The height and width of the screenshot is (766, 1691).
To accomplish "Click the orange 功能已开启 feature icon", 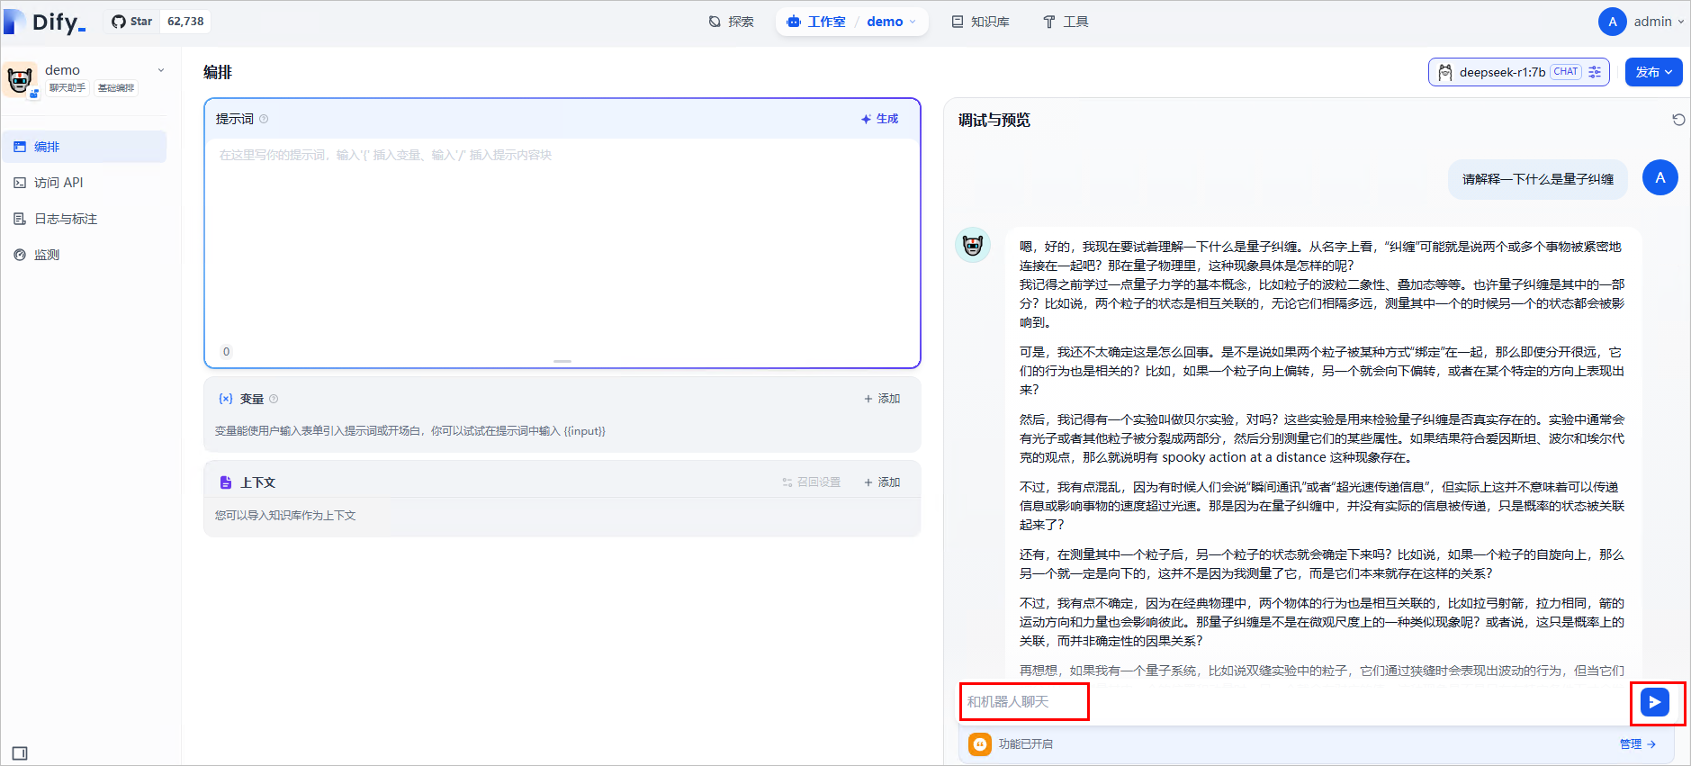I will click(980, 744).
